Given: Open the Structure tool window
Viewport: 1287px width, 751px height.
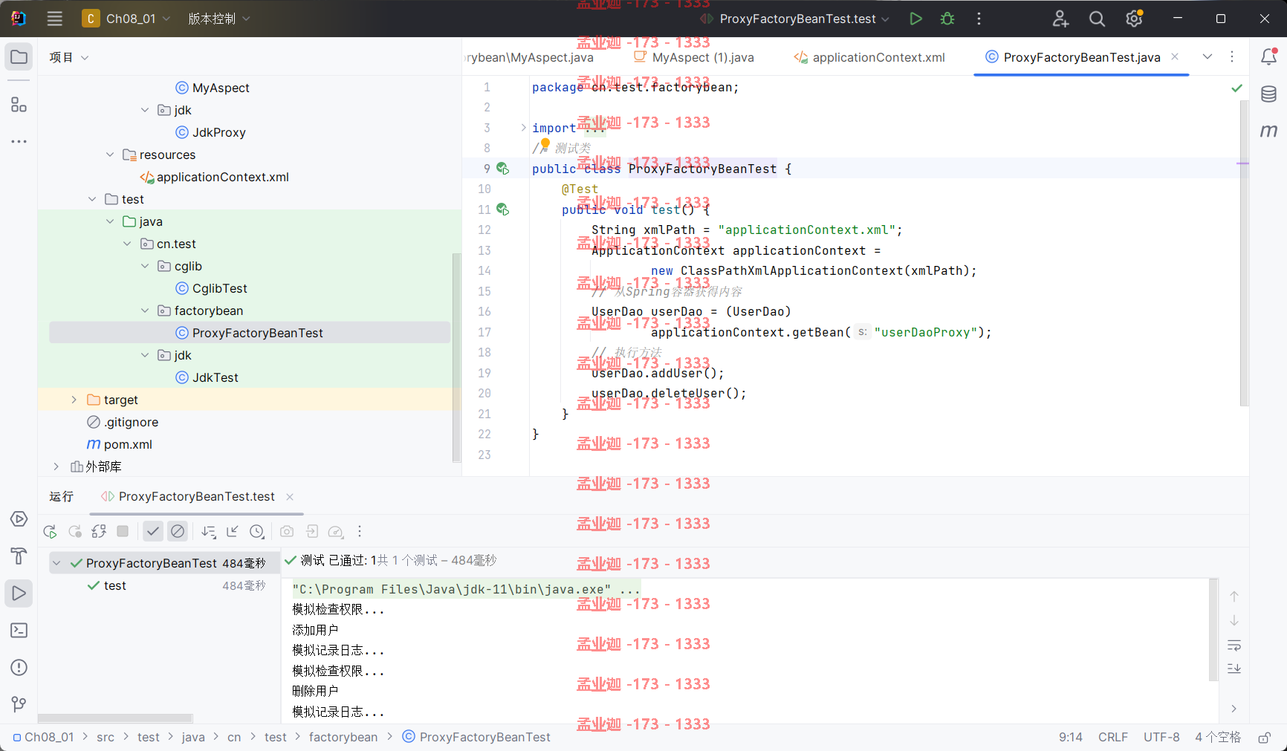Looking at the screenshot, I should 19,105.
